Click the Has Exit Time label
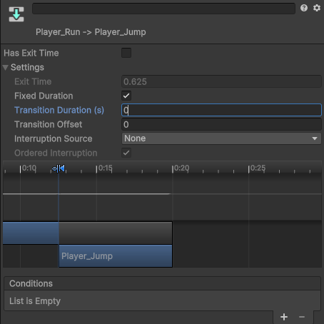The image size is (324, 324). click(31, 53)
